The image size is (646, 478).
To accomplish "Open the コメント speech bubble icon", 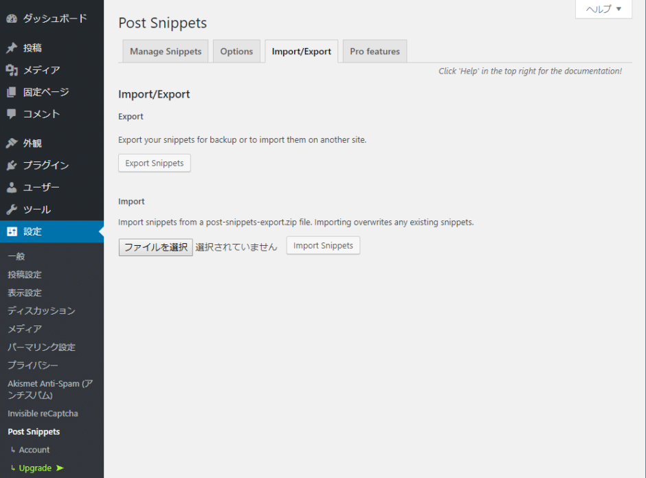I will coord(12,113).
